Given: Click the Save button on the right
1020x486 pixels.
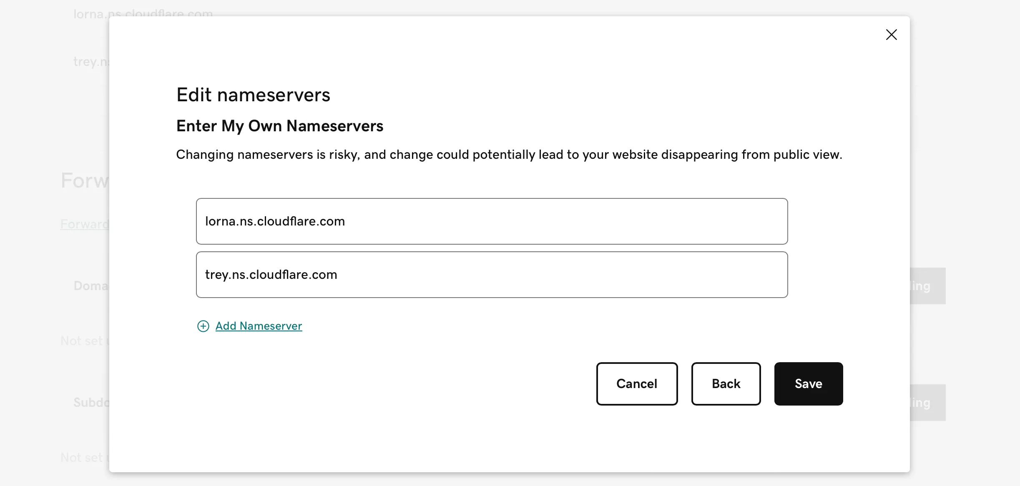Looking at the screenshot, I should coord(808,384).
